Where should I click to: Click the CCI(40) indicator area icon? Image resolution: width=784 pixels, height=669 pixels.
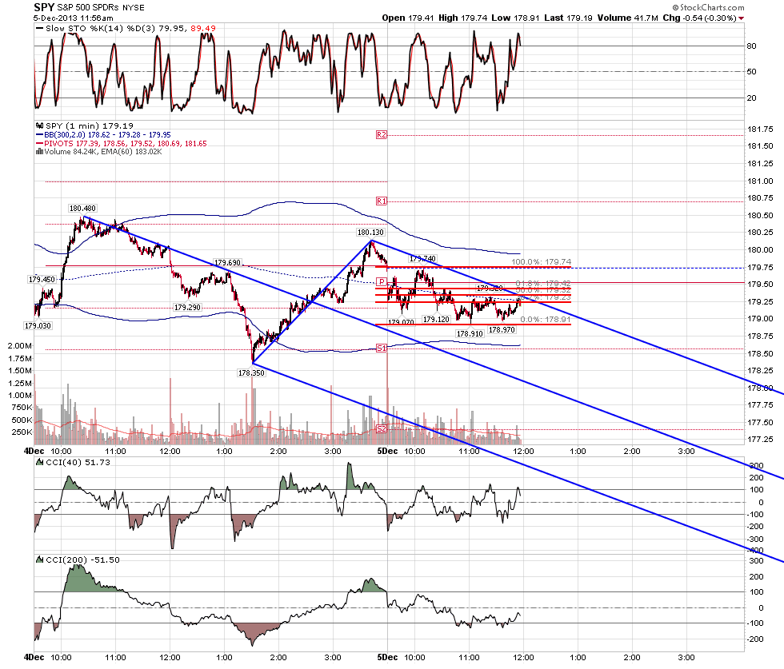click(x=39, y=463)
